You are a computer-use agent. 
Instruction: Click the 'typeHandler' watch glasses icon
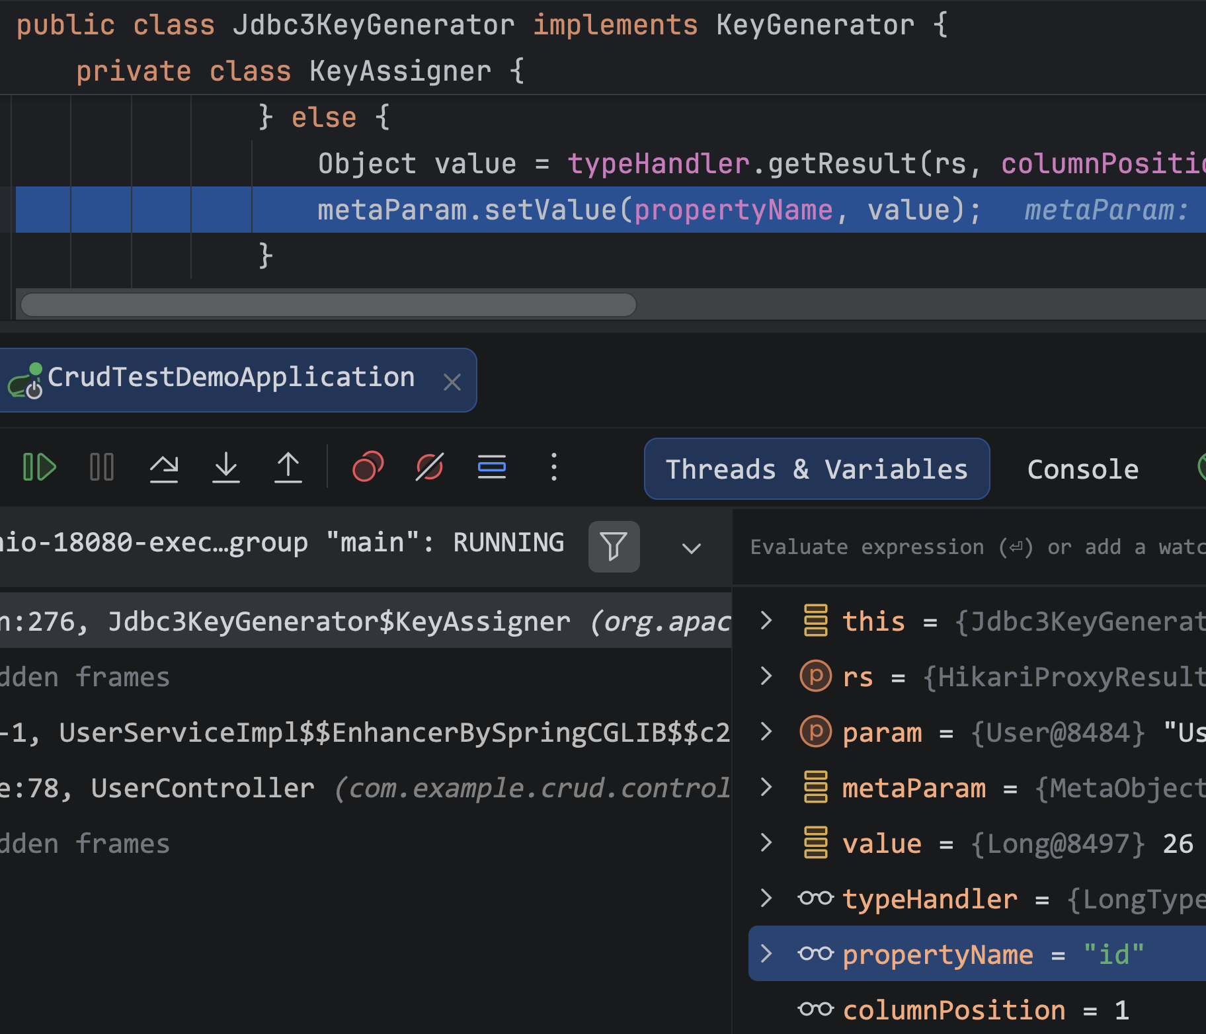pyautogui.click(x=815, y=898)
